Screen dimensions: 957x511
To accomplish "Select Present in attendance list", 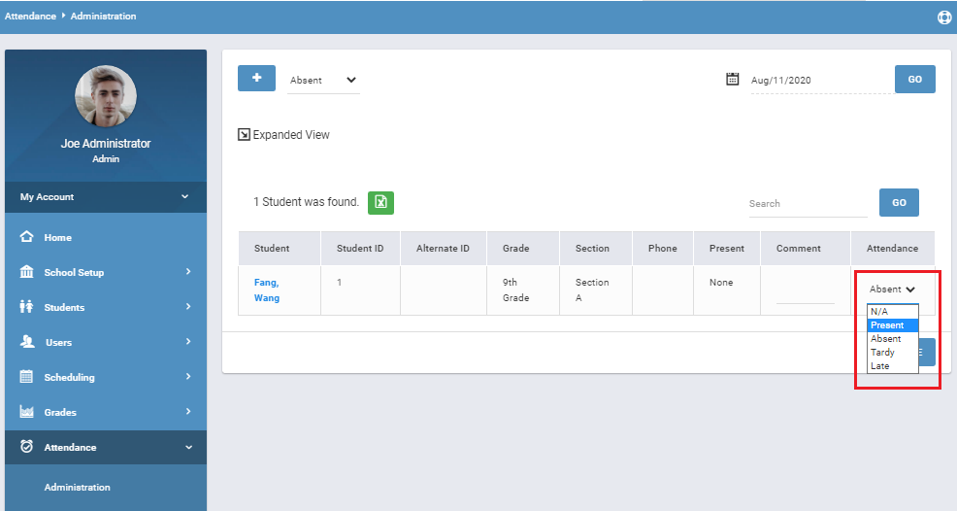I will (892, 325).
